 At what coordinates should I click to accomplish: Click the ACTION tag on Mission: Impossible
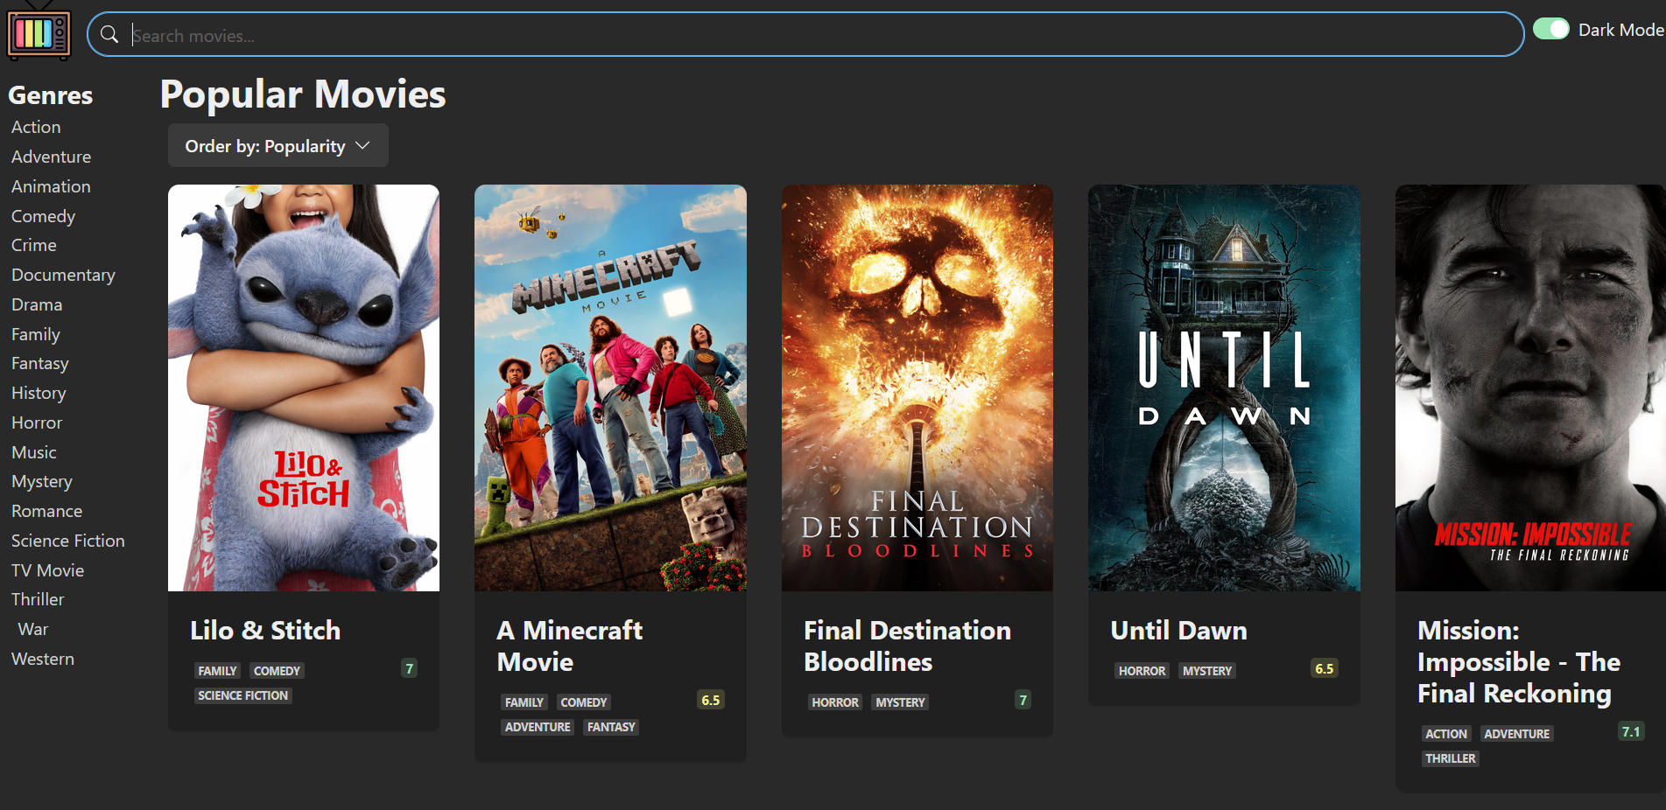coord(1445,734)
